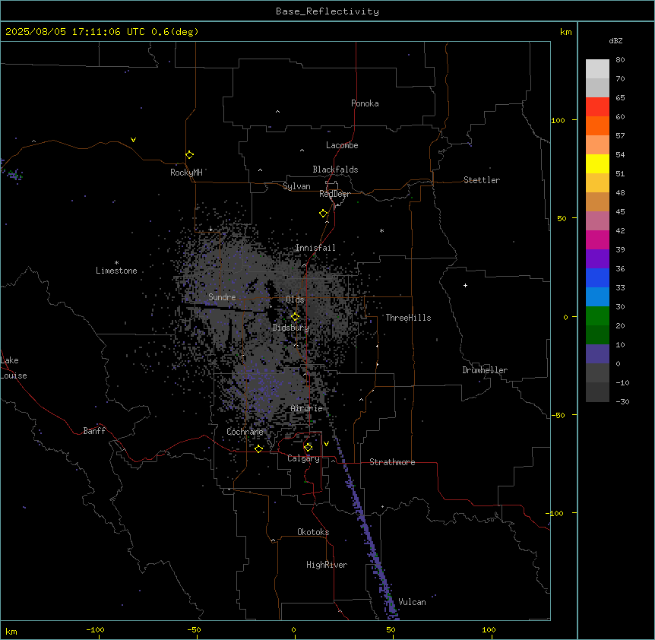Image resolution: width=655 pixels, height=640 pixels.
Task: Click the white plus marker northwest of Drumheller
Action: [x=465, y=285]
